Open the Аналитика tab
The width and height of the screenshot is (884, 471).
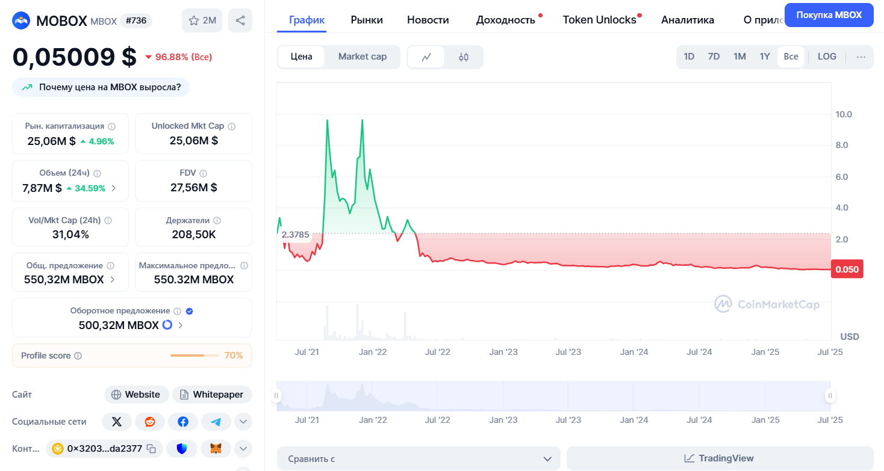688,20
